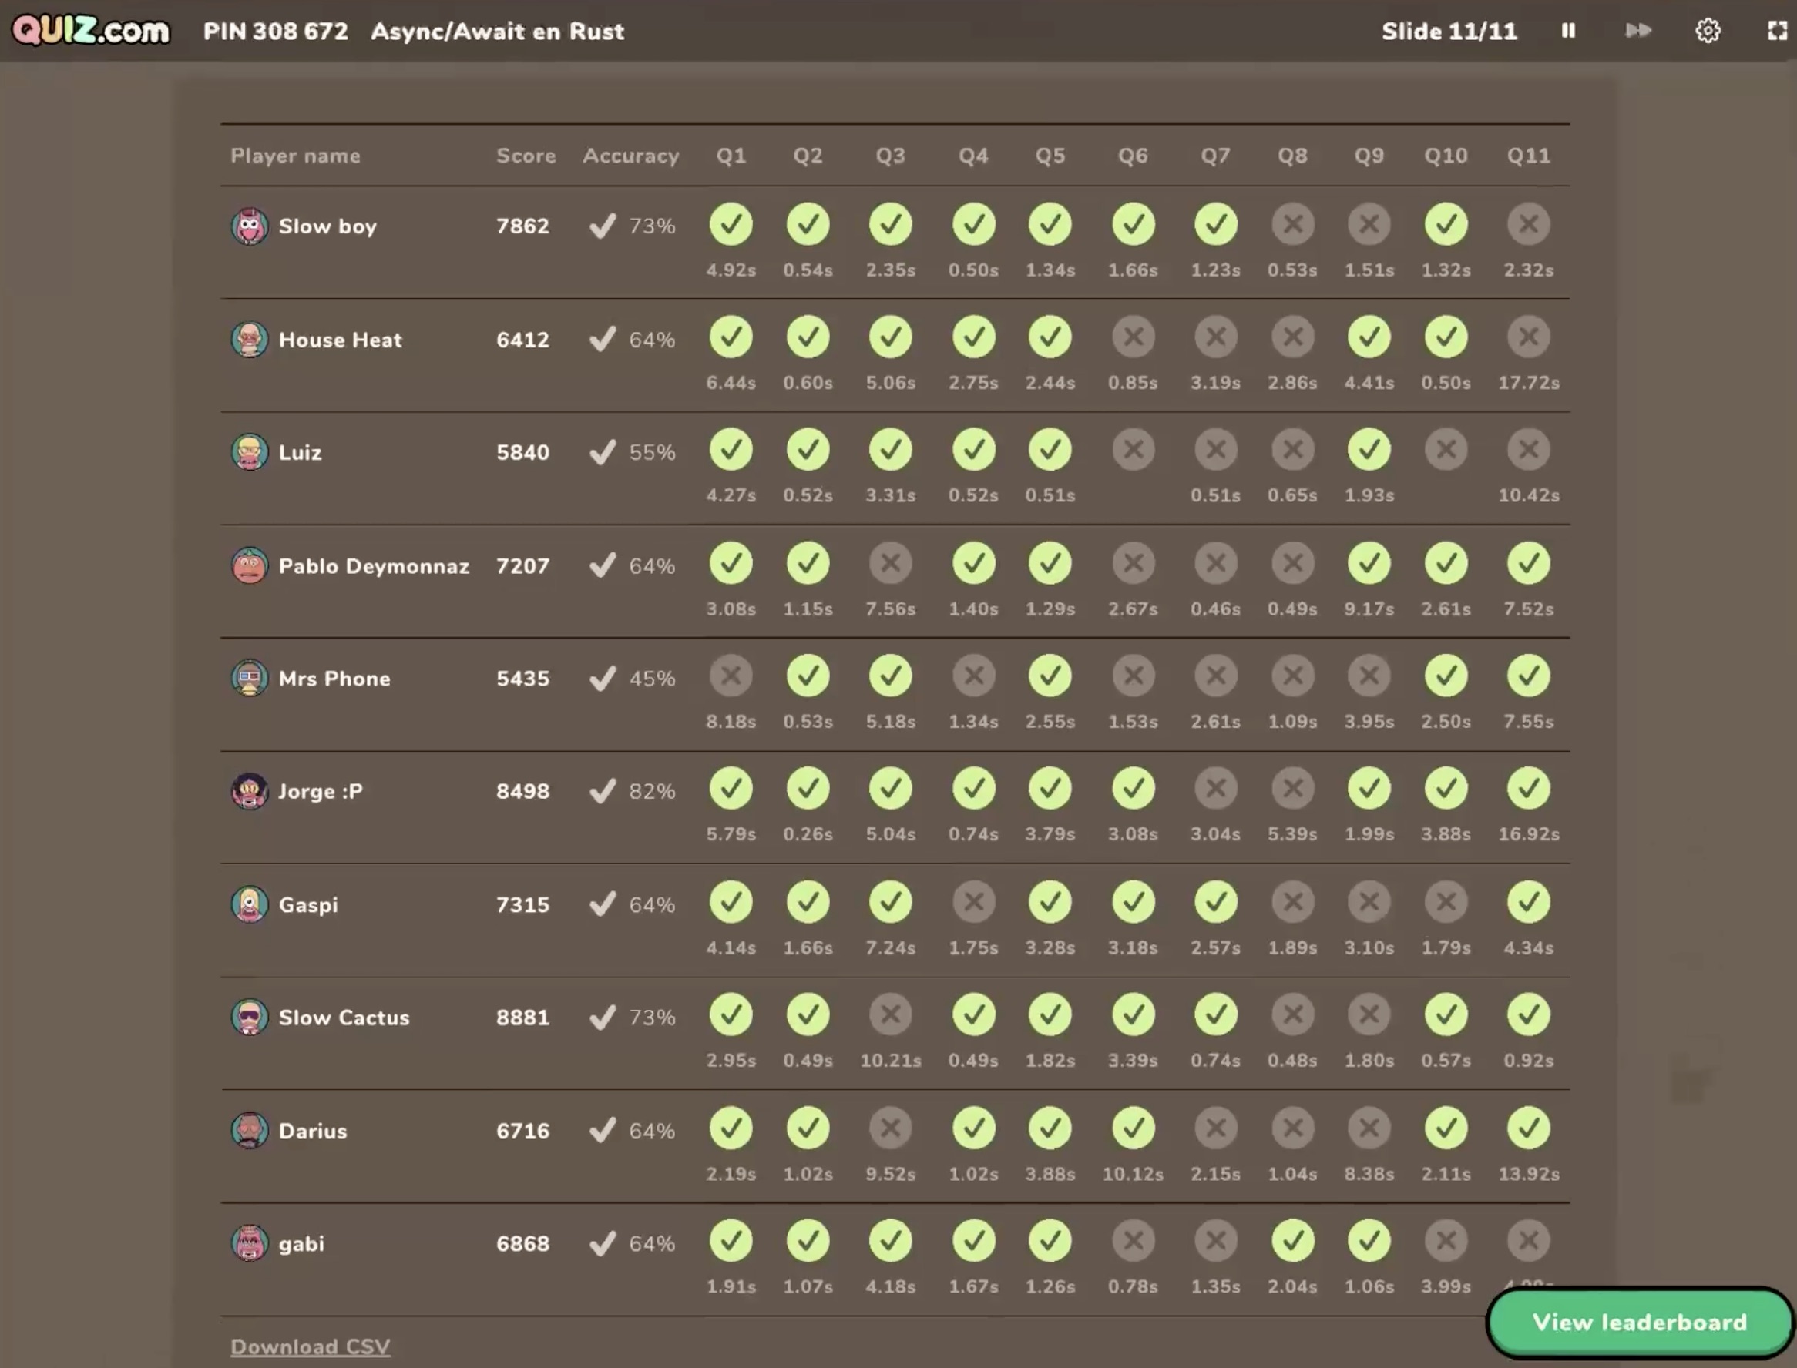Download CSV of quiz results
1797x1368 pixels.
(x=310, y=1345)
